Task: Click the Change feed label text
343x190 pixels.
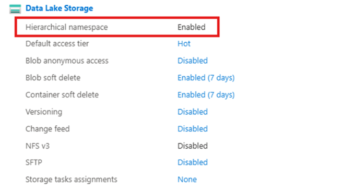Action: coord(48,129)
